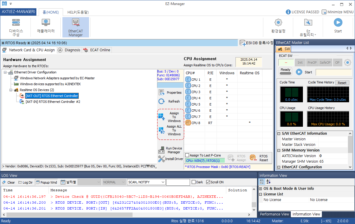Click the OP state button

click(337, 62)
